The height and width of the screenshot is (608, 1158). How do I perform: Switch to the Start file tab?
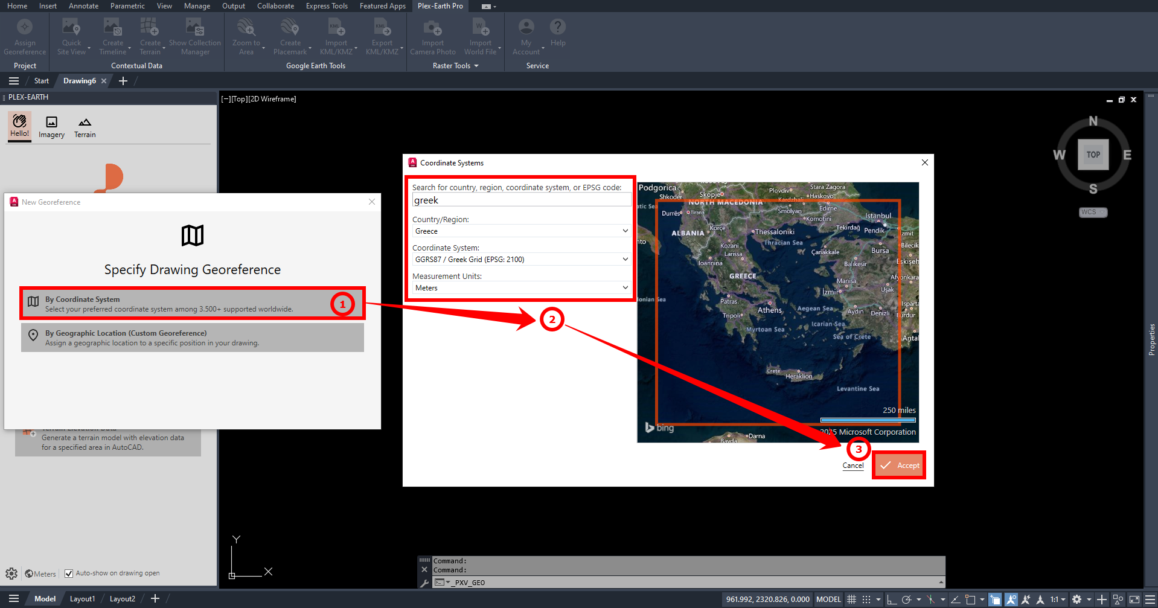coord(42,81)
